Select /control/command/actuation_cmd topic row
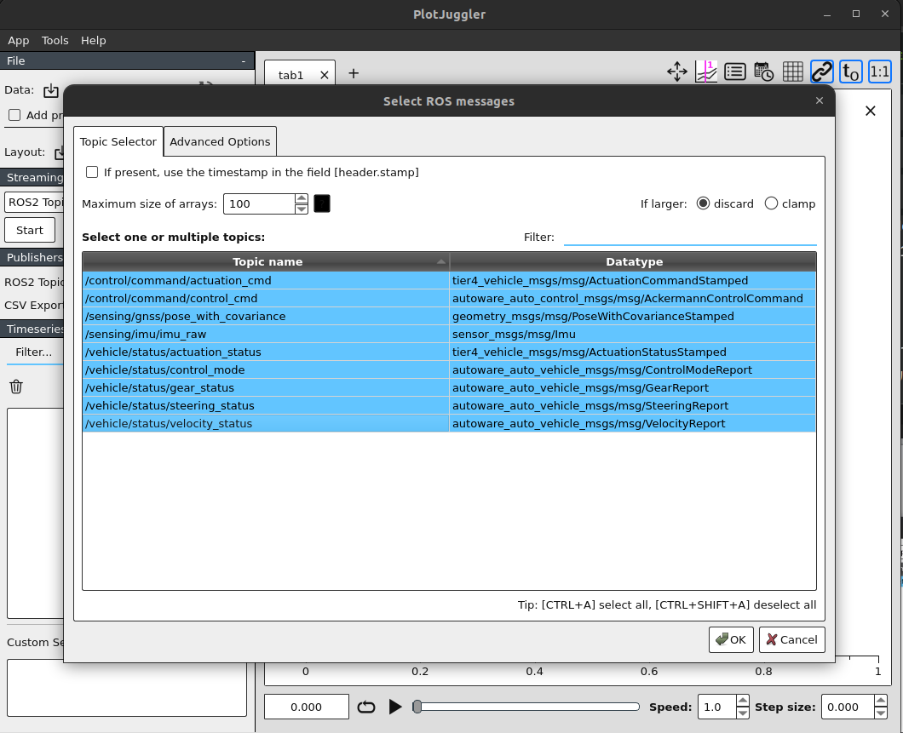The image size is (903, 733). (449, 280)
